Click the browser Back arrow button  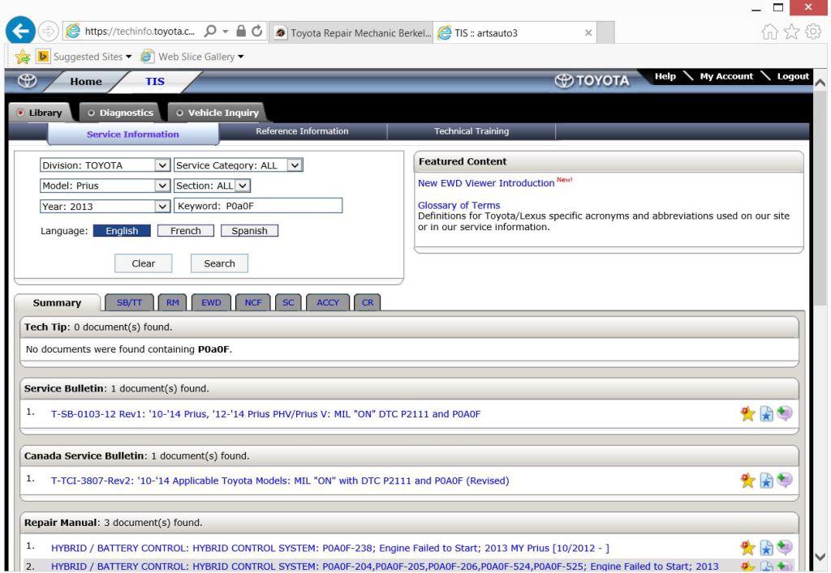pos(20,32)
